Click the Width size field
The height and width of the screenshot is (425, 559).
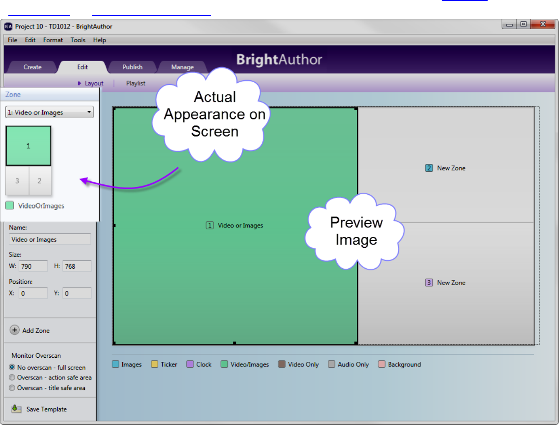33,266
